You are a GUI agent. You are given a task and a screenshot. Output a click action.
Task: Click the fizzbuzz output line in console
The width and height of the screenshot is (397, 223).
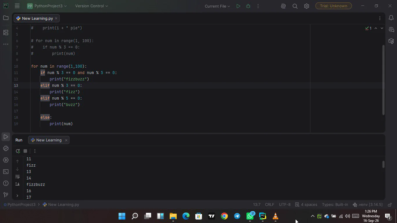pyautogui.click(x=36, y=184)
